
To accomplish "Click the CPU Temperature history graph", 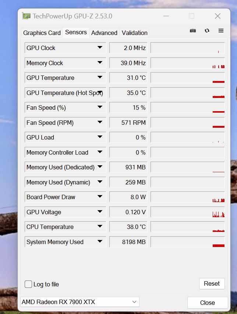I will click(x=188, y=227).
